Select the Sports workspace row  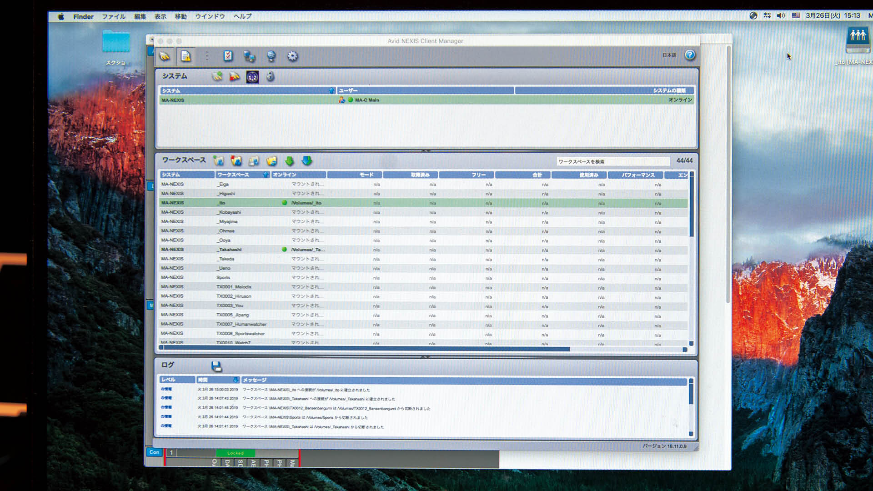tap(423, 278)
